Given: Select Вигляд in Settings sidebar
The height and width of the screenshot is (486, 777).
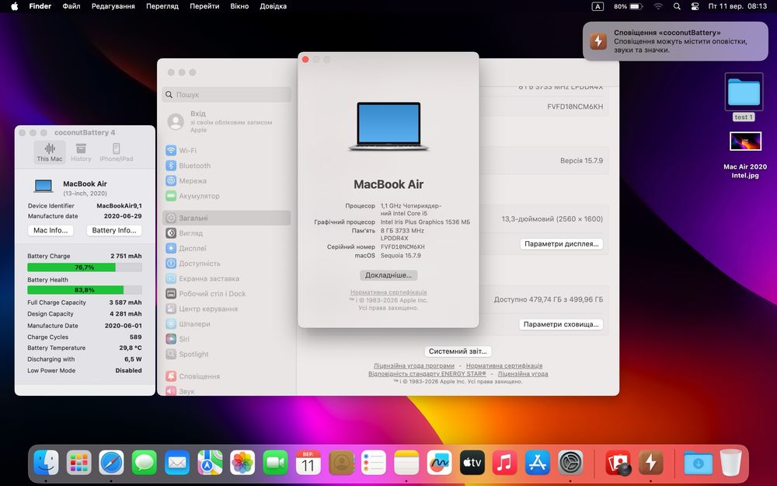Looking at the screenshot, I should [226, 233].
